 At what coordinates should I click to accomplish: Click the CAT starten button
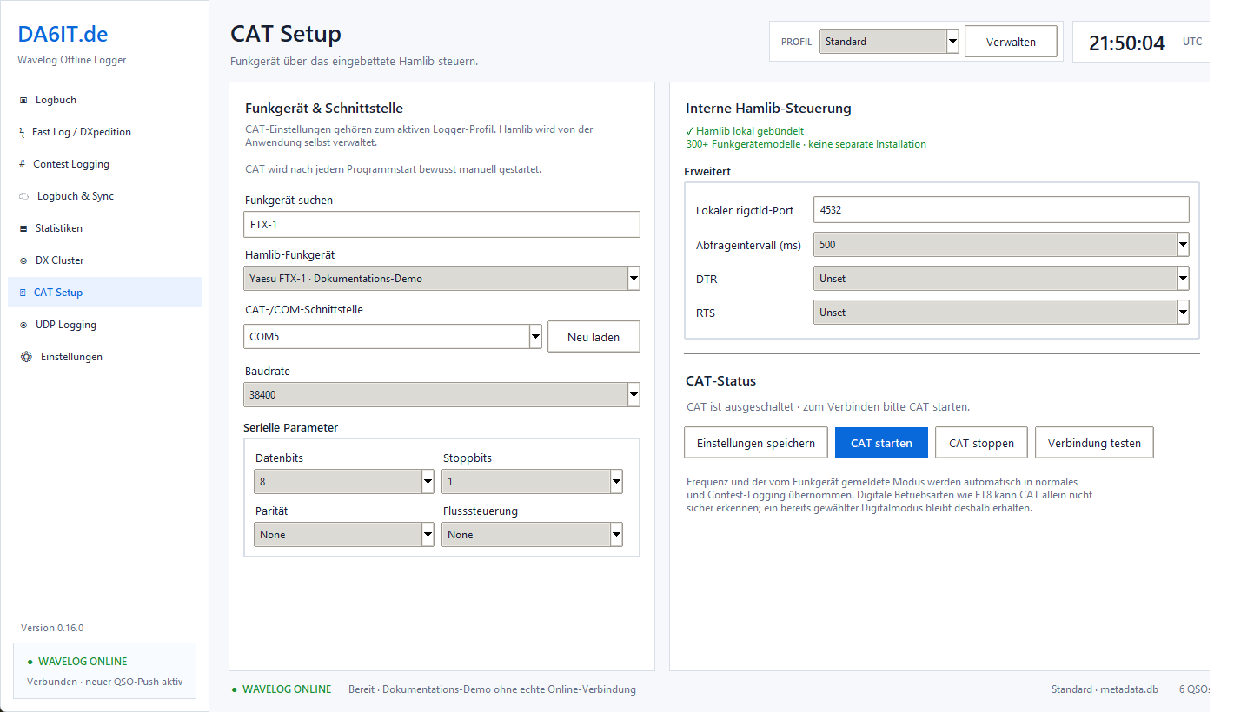(x=881, y=443)
